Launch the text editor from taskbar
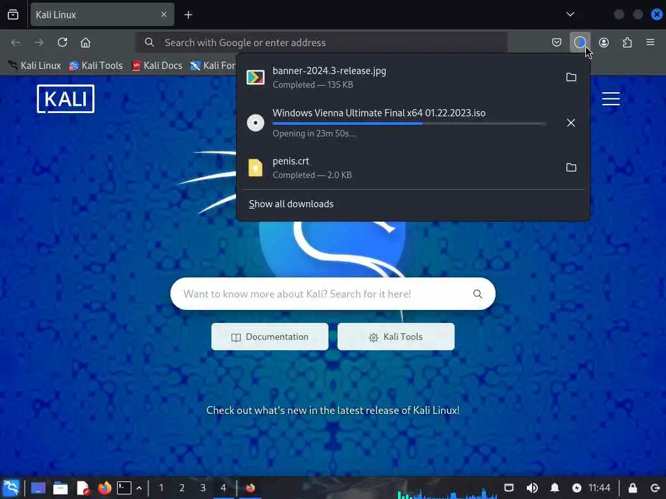This screenshot has width=666, height=499. [x=83, y=488]
